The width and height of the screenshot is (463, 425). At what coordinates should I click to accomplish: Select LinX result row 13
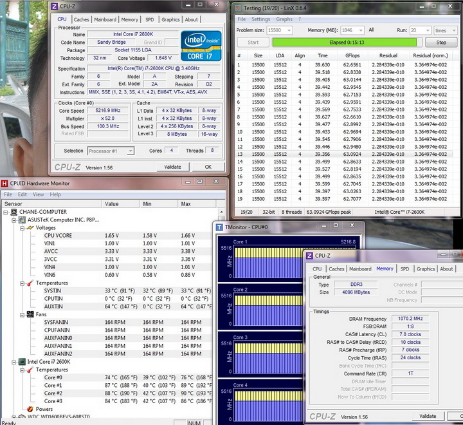(344, 154)
